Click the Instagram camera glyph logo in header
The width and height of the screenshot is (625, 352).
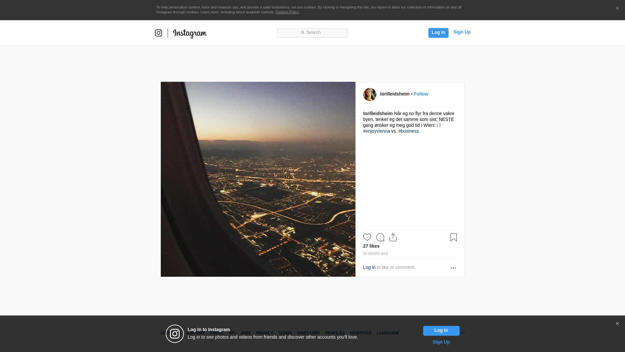159,33
